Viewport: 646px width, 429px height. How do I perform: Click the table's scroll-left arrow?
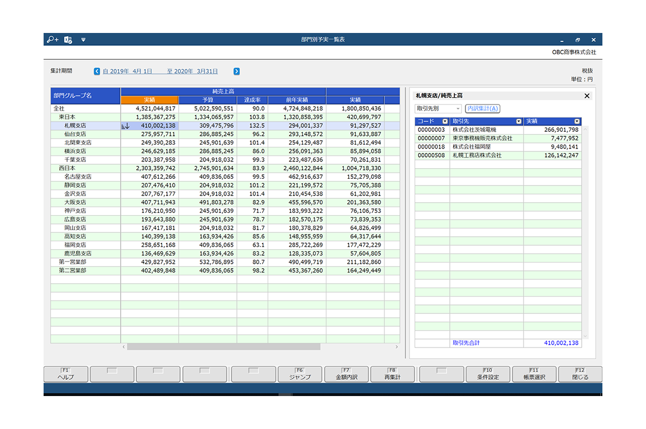(x=123, y=347)
